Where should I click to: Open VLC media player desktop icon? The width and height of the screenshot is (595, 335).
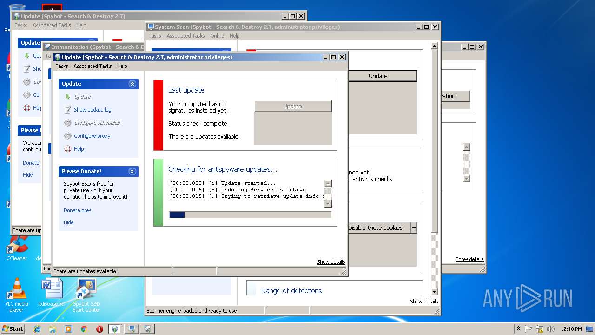pos(17,295)
